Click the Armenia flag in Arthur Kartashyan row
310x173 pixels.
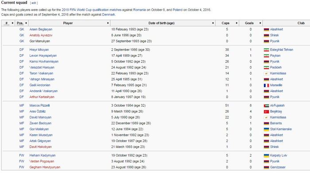[x=266, y=97]
